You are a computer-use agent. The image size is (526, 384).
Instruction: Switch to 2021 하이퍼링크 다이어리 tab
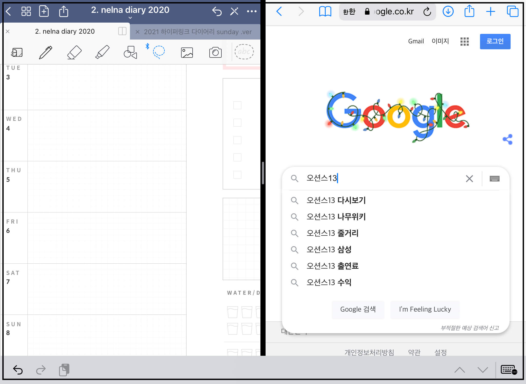pos(197,32)
